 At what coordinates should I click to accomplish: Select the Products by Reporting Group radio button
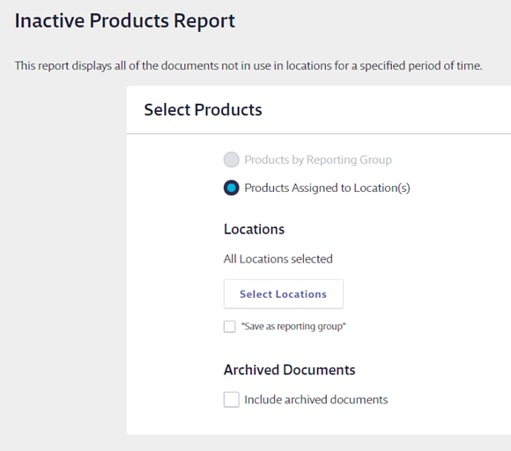[x=231, y=159]
